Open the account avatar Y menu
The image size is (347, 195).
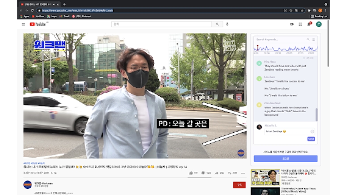[x=319, y=24]
